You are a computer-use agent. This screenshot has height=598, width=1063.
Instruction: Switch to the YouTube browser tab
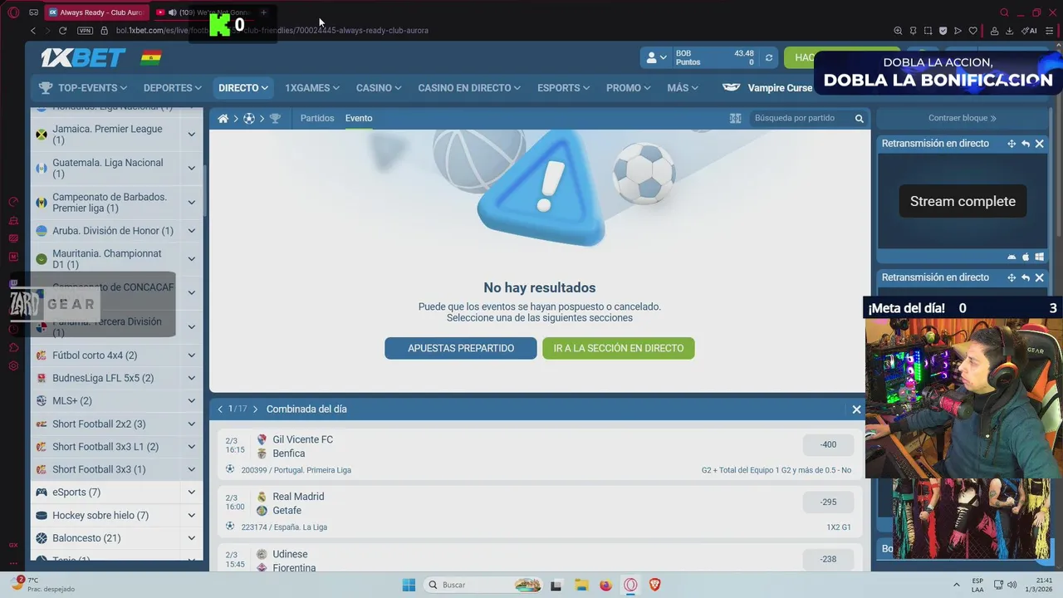pos(203,12)
